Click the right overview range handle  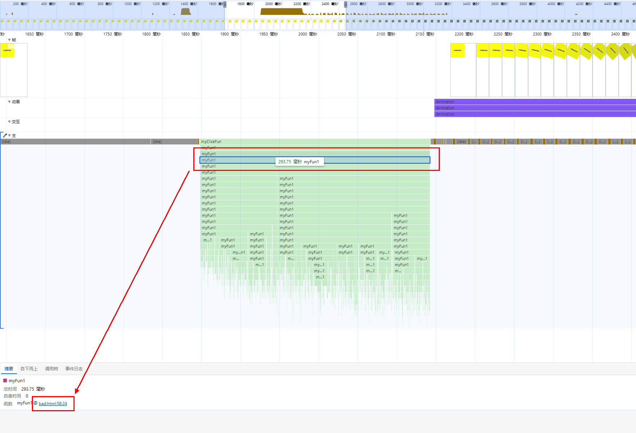(345, 5)
